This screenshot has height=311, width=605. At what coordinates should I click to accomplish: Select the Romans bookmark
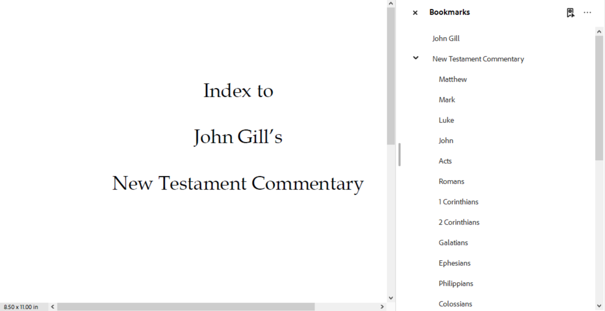(x=452, y=181)
